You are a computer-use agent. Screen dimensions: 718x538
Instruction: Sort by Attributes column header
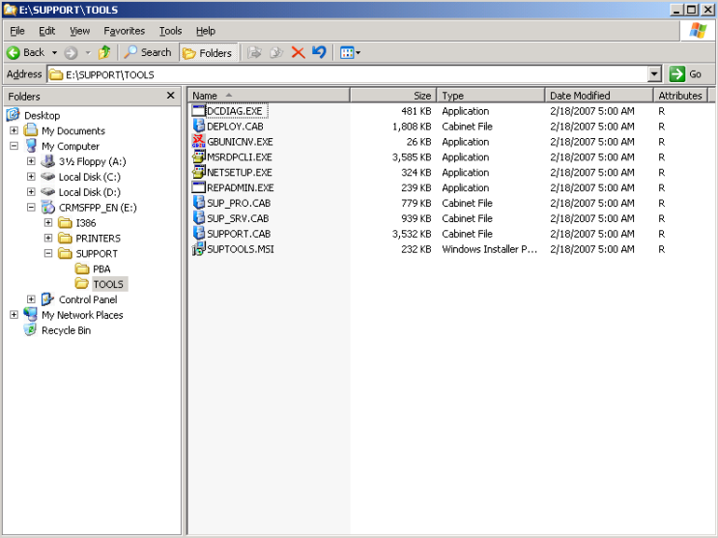[680, 96]
